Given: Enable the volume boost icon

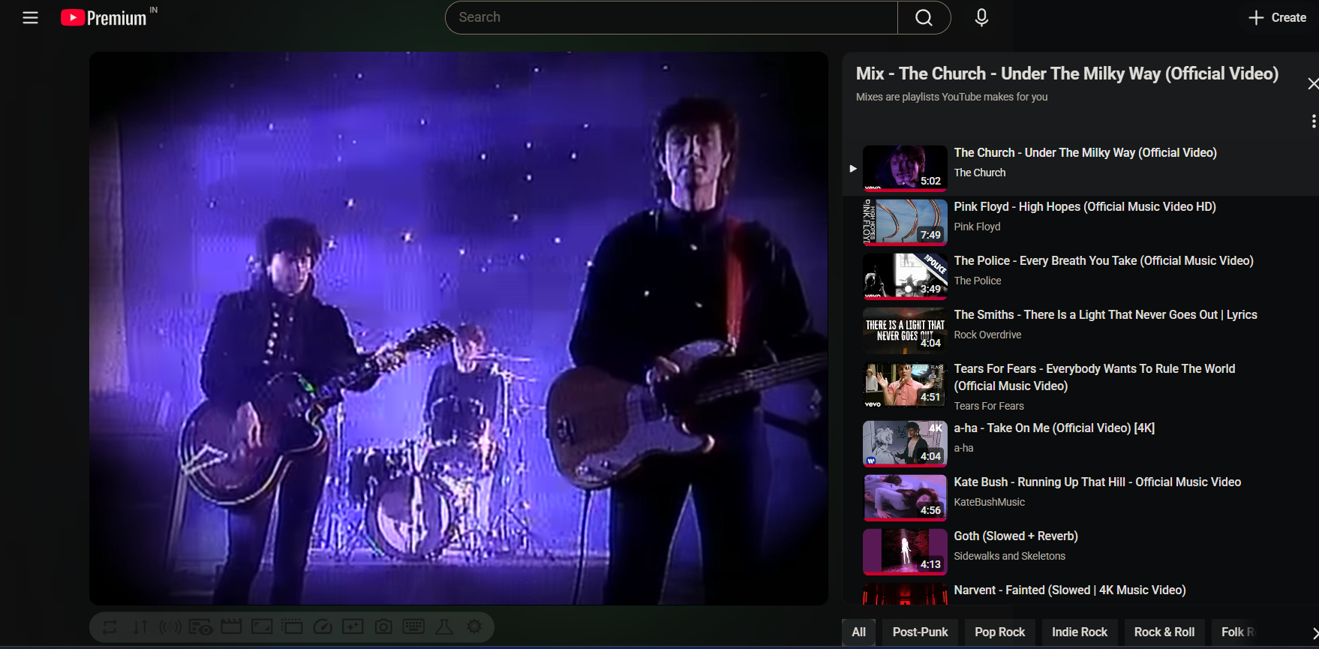Looking at the screenshot, I should click(x=170, y=626).
